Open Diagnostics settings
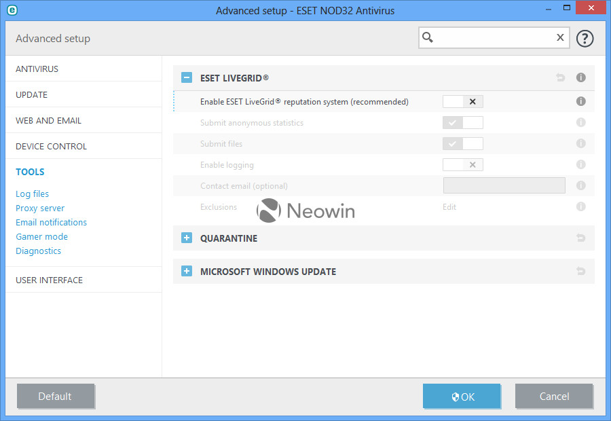The width and height of the screenshot is (611, 421). tap(38, 251)
